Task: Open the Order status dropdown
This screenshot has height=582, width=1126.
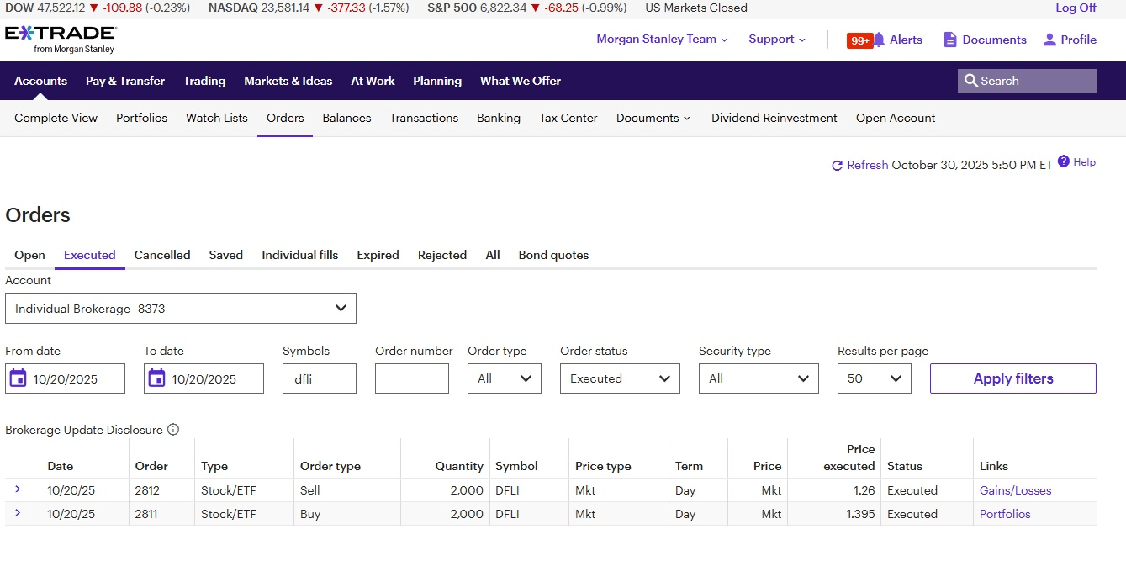Action: [620, 378]
